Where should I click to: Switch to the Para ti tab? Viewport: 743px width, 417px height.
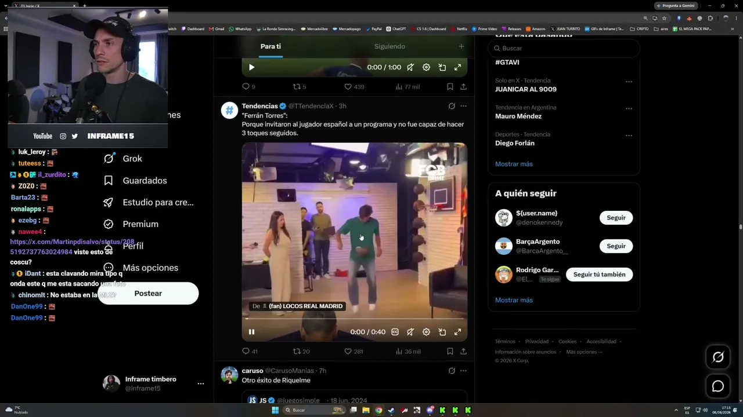(x=270, y=46)
